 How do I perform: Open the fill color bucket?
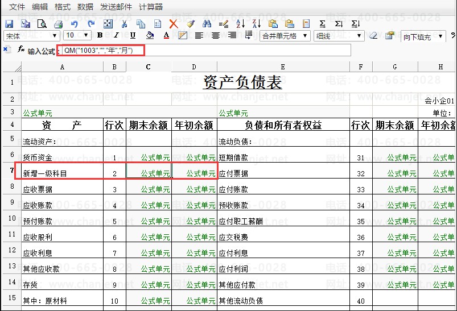150,35
